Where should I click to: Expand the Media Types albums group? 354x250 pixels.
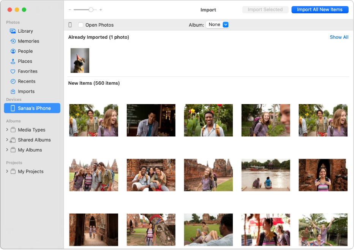[7, 130]
